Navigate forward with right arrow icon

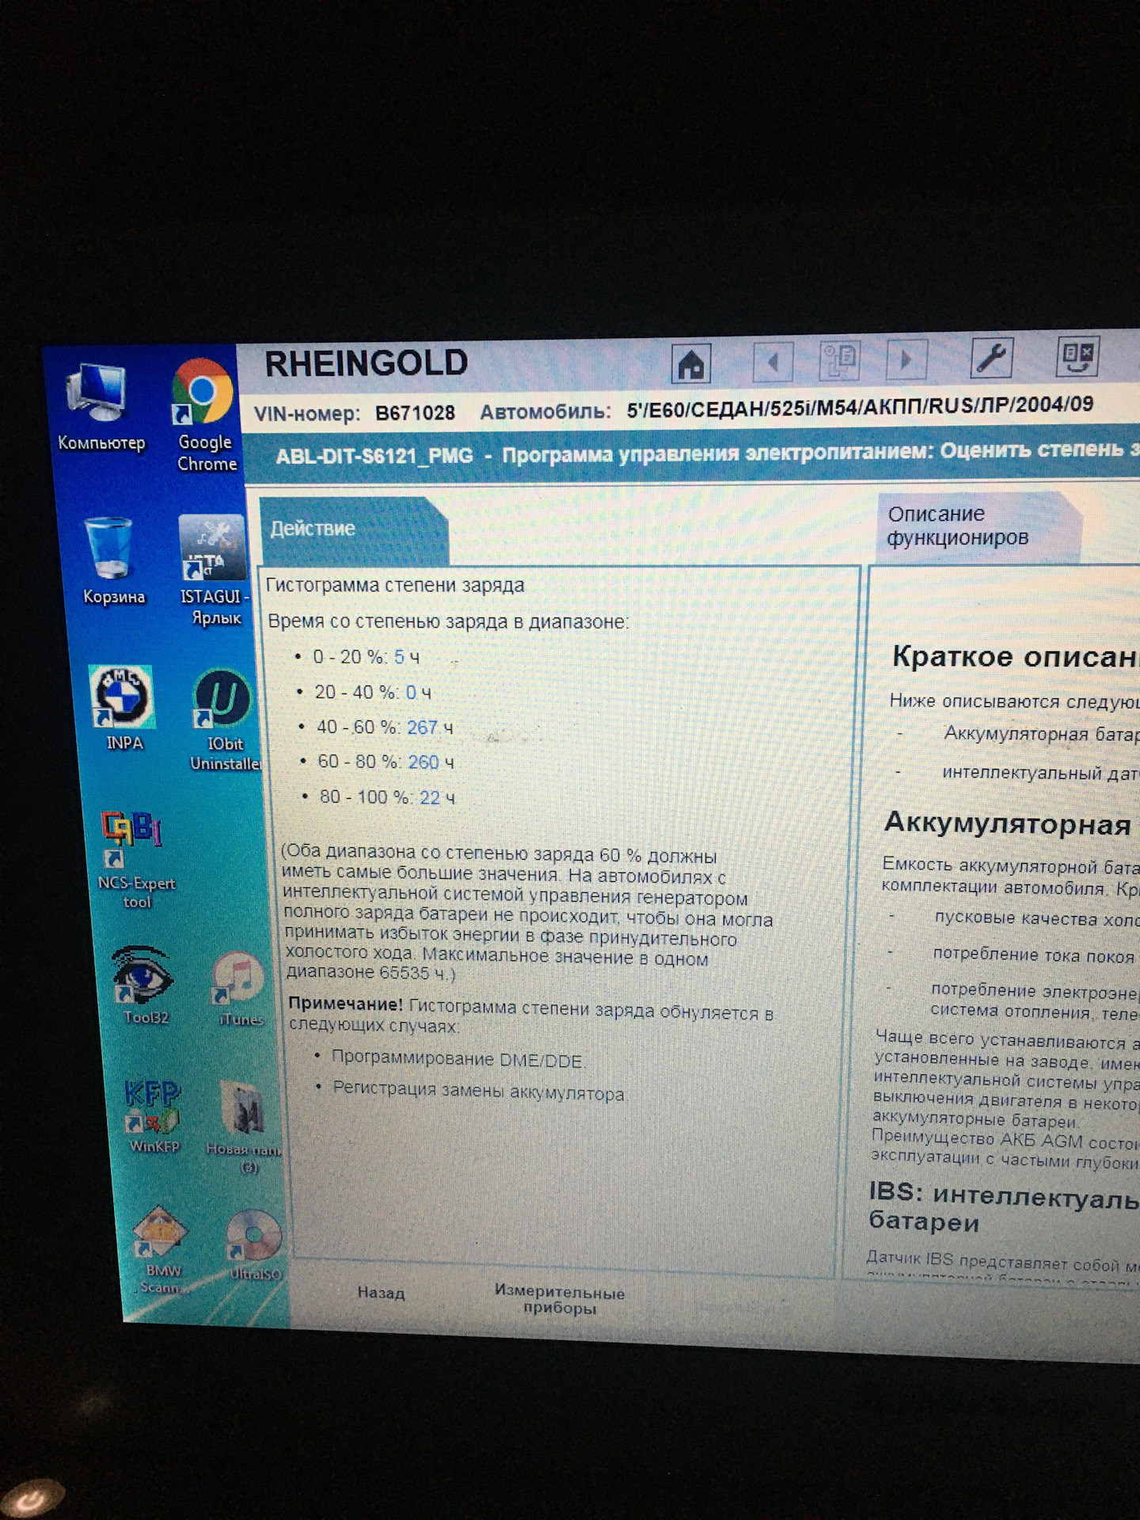point(906,360)
